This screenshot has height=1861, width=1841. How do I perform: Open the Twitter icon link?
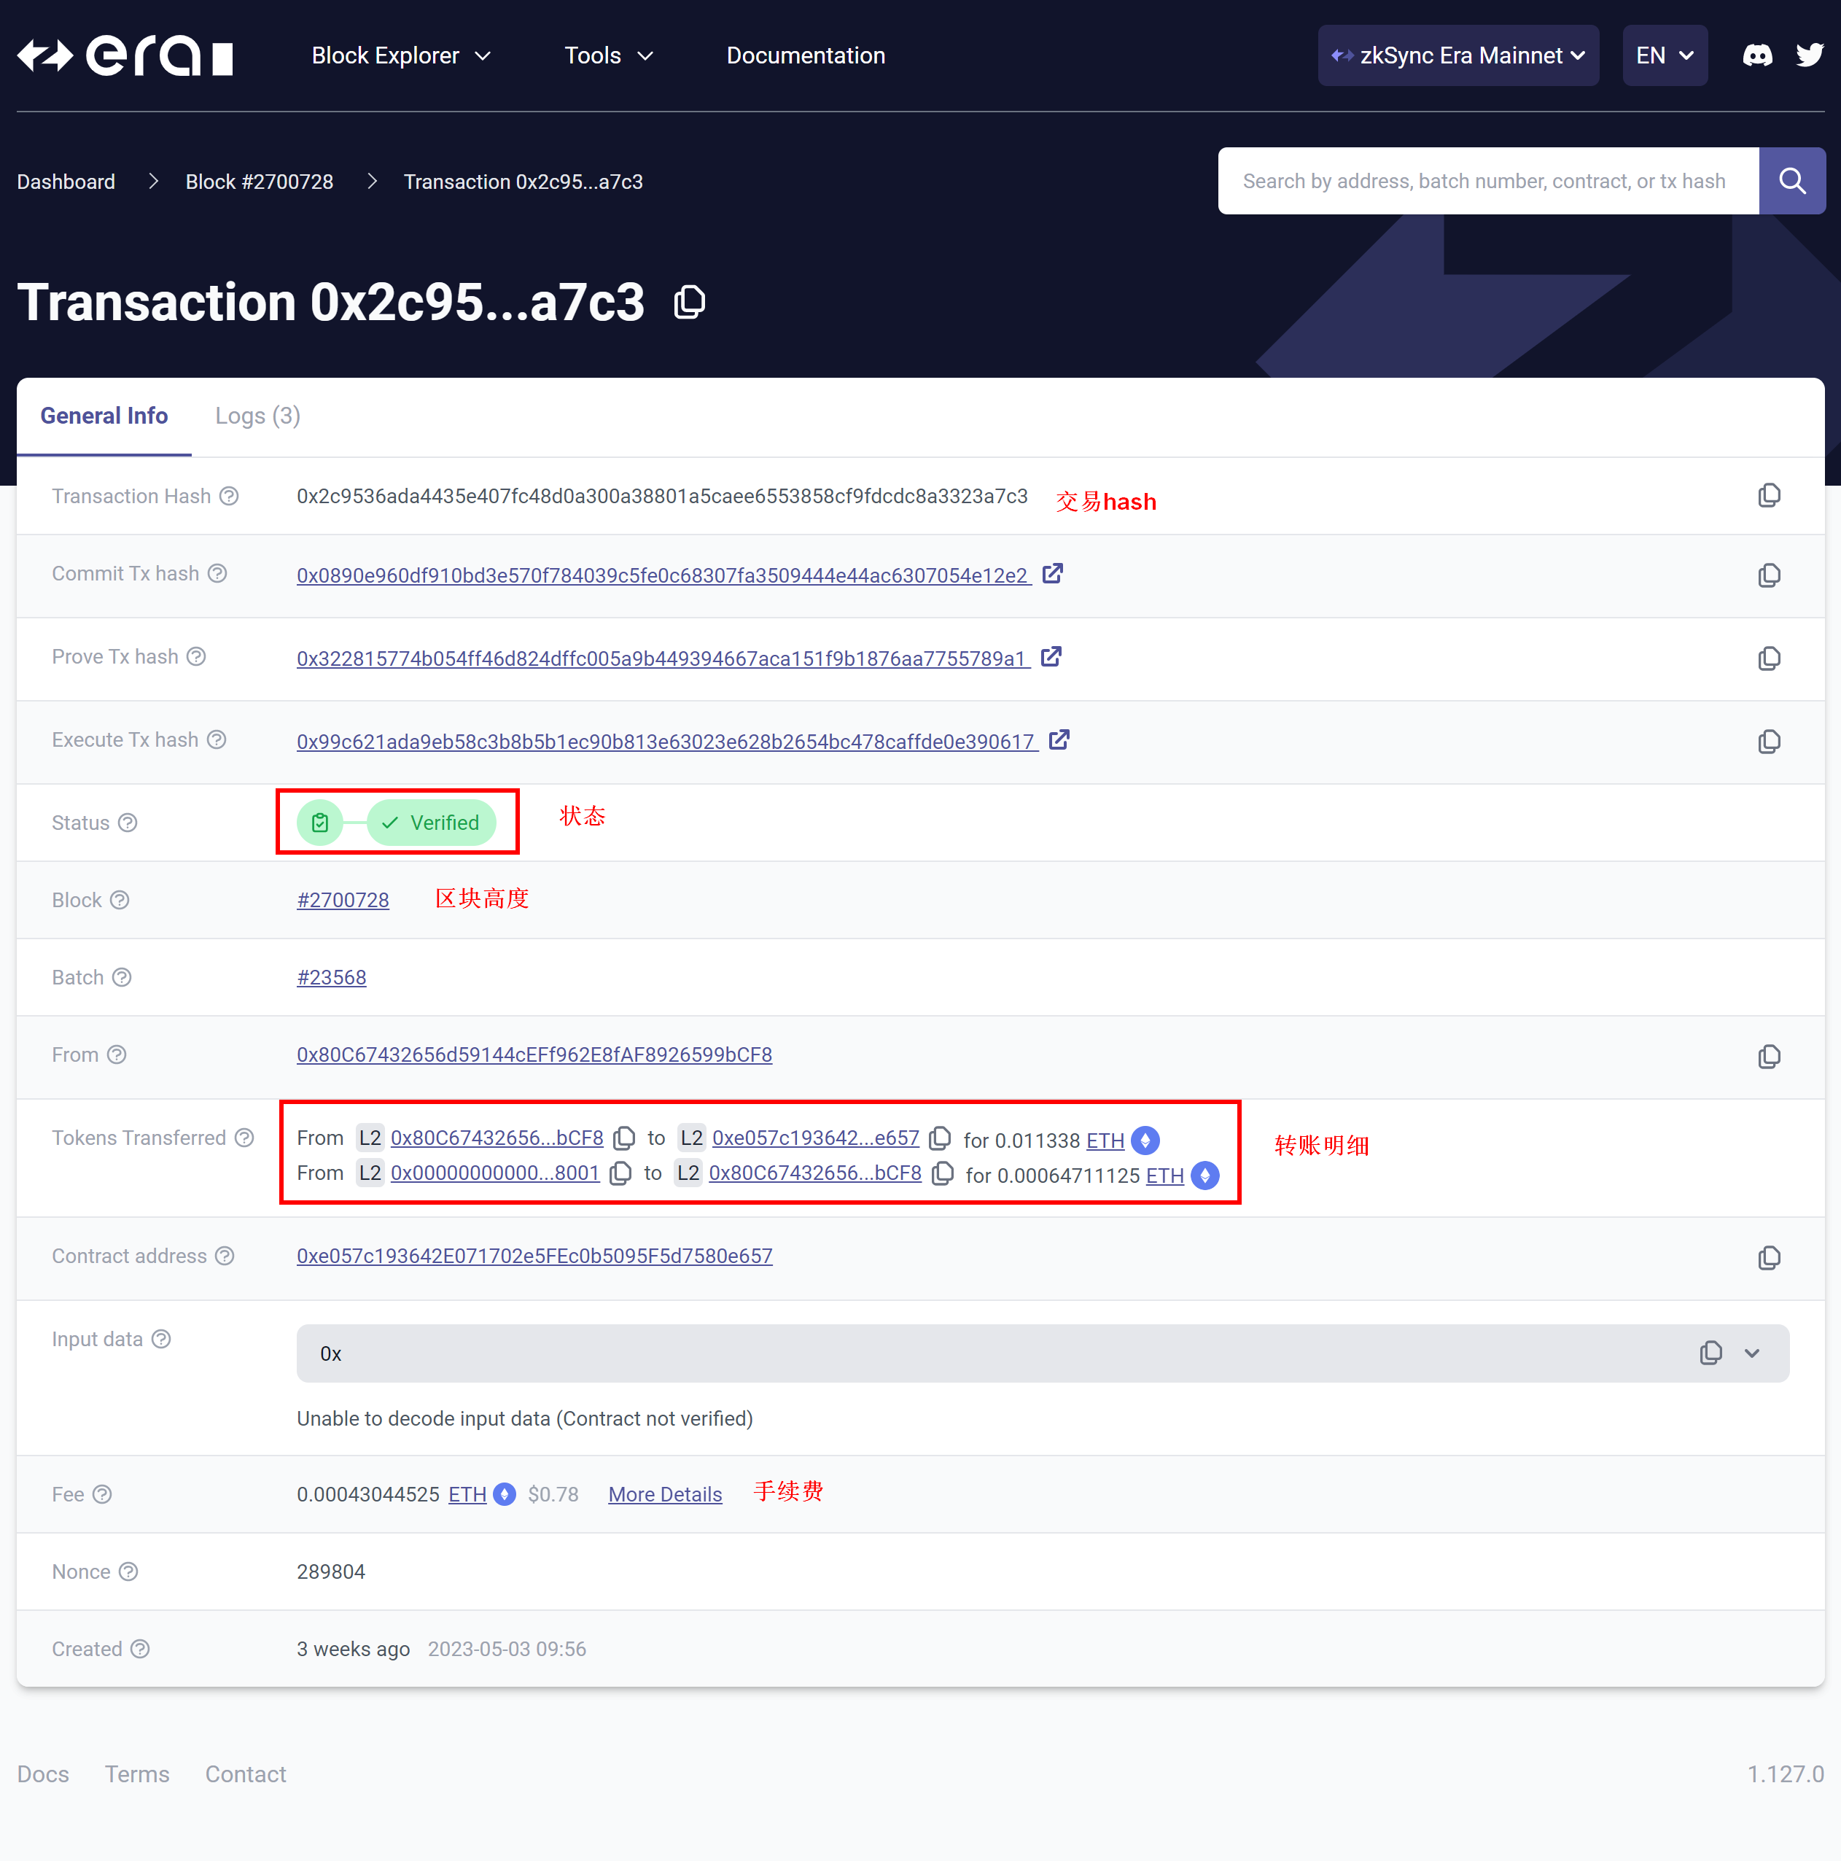tap(1809, 56)
